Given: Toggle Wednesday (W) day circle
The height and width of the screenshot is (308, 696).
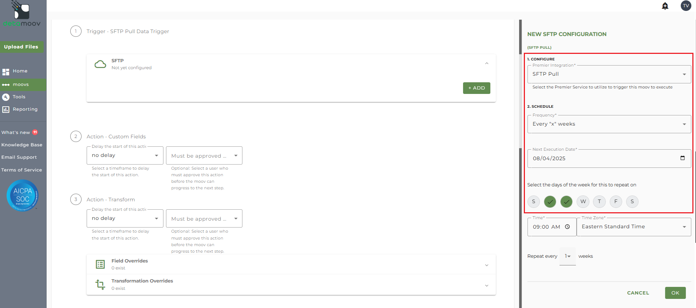Looking at the screenshot, I should [583, 201].
